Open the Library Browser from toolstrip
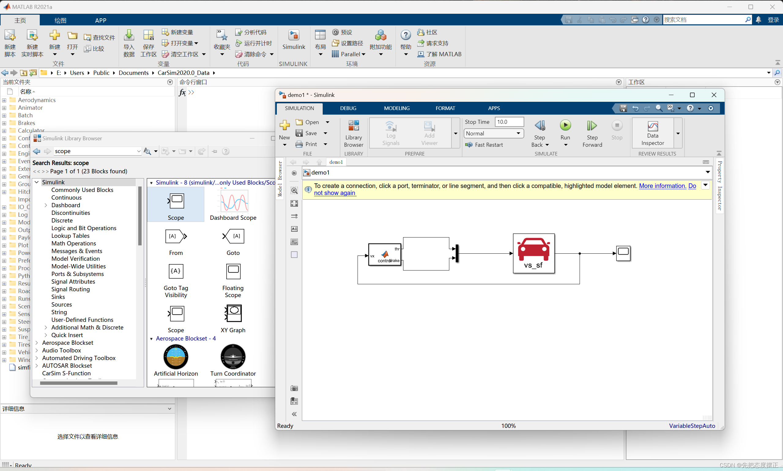This screenshot has height=471, width=783. tap(353, 133)
